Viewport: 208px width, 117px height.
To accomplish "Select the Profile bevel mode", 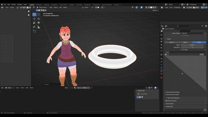I will click(199, 42).
